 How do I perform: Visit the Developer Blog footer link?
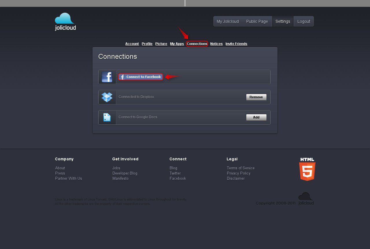coord(125,173)
